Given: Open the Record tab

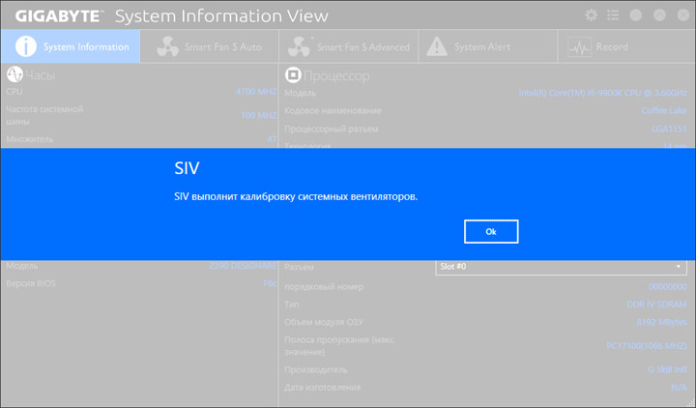Looking at the screenshot, I should coord(626,46).
